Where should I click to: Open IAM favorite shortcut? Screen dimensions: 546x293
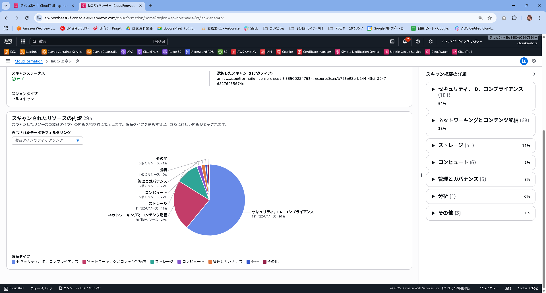266,52
